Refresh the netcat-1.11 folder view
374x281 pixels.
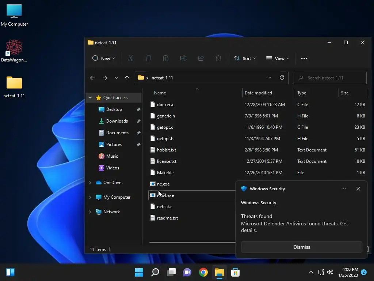pos(282,78)
